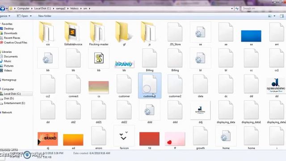The width and height of the screenshot is (286, 161).
Task: Click the Open toolbar button
Action: tap(22, 16)
